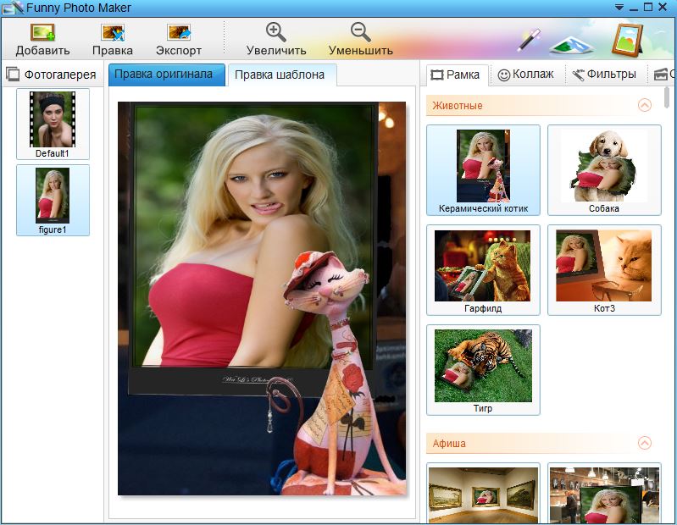Select the figure1 photo thumbnail
The image size is (677, 525).
(53, 200)
